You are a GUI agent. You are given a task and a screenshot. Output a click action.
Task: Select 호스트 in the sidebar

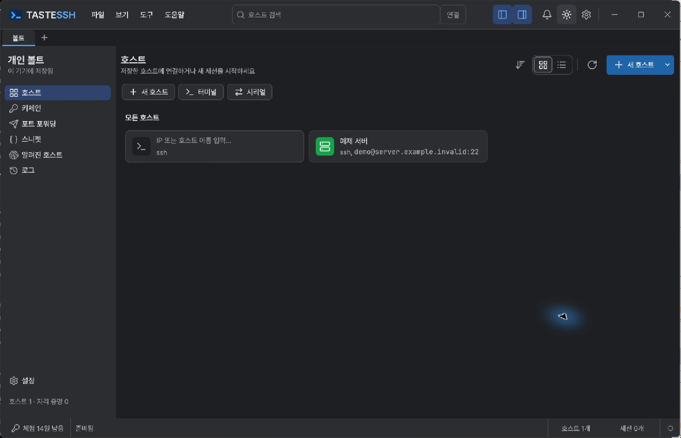click(x=58, y=93)
